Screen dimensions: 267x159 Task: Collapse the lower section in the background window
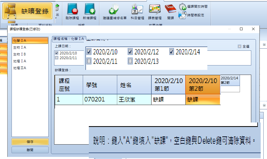[x=264, y=105]
